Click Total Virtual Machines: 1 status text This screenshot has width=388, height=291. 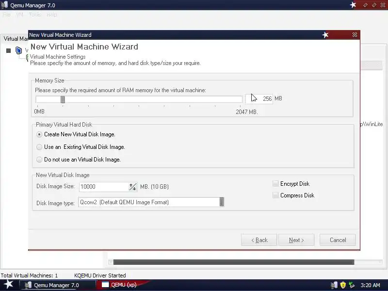(x=29, y=275)
